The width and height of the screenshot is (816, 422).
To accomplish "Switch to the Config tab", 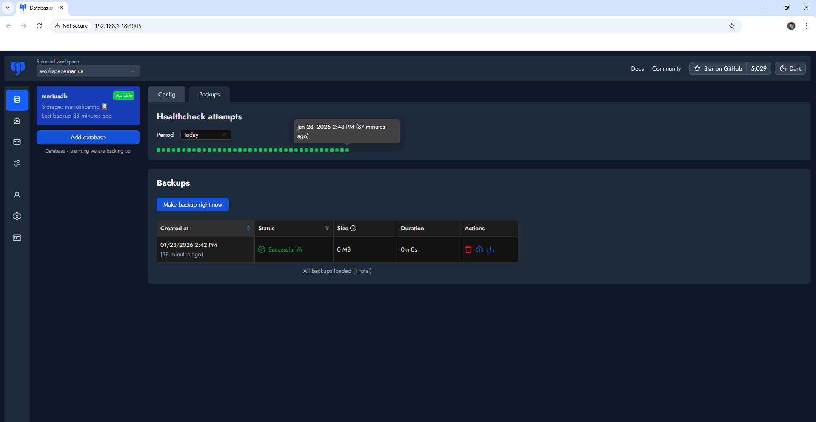I will click(166, 94).
